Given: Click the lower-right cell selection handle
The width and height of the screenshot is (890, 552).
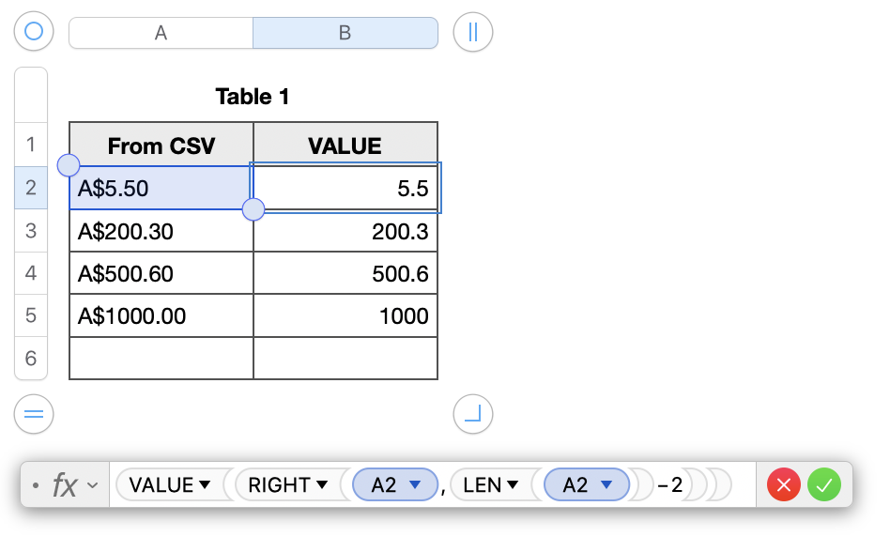Looking at the screenshot, I should (x=253, y=209).
